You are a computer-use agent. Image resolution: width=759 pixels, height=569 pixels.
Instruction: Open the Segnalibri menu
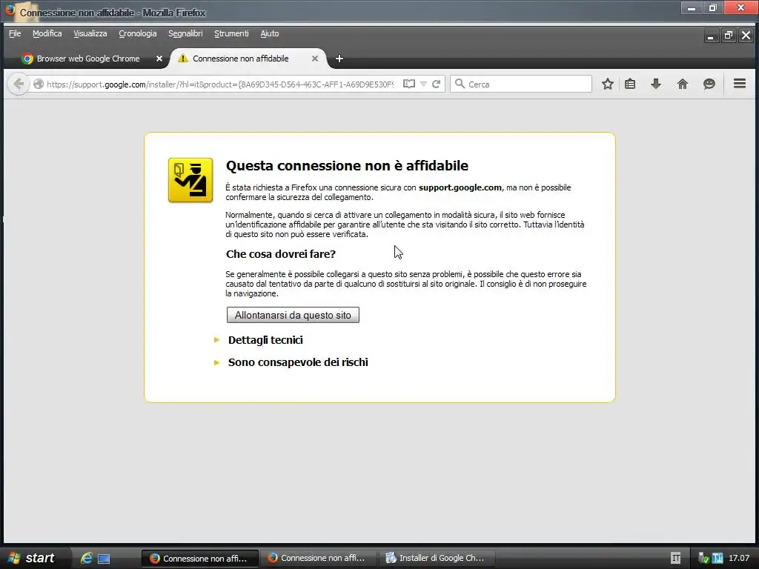(x=185, y=33)
